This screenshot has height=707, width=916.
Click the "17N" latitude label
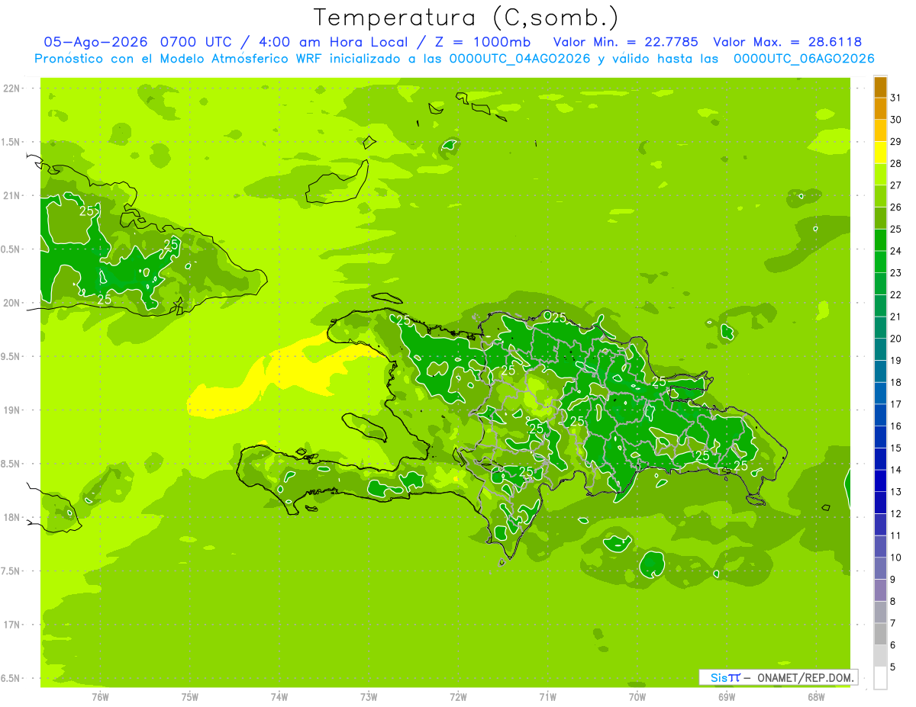(11, 625)
